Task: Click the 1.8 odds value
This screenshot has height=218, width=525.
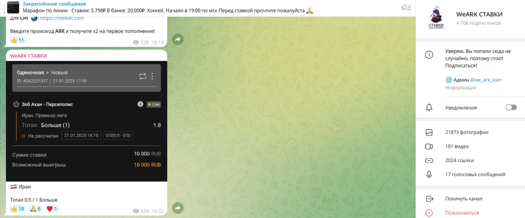Action: [x=157, y=125]
